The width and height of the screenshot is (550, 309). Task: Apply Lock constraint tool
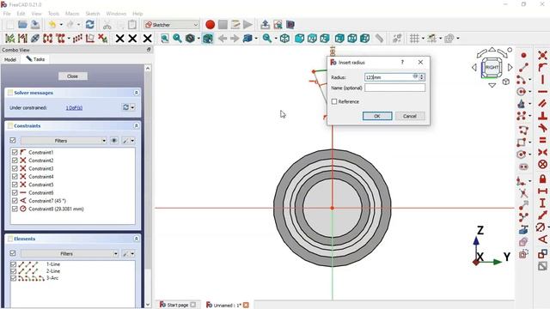point(542,179)
